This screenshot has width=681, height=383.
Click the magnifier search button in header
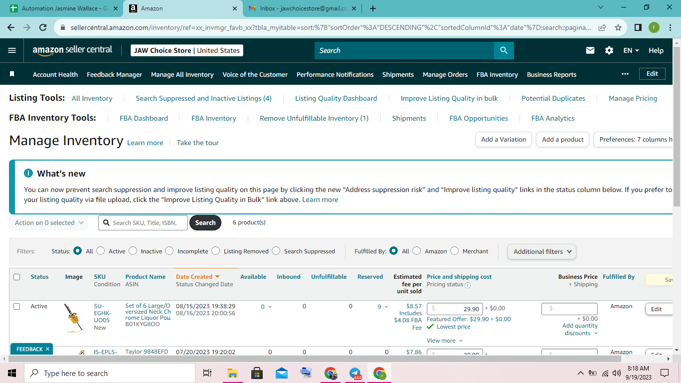coord(504,50)
